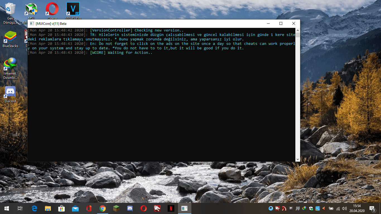The width and height of the screenshot is (381, 214).
Task: Launch Opera from the taskbar
Action: coord(144,208)
